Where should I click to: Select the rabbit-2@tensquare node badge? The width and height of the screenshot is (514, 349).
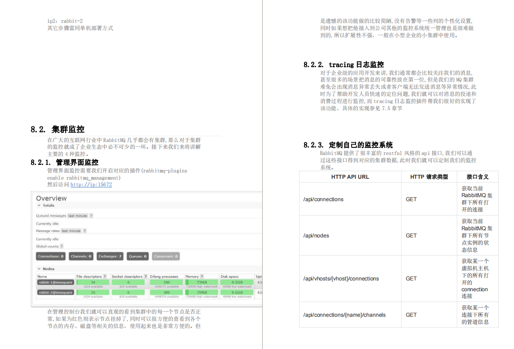[56, 293]
